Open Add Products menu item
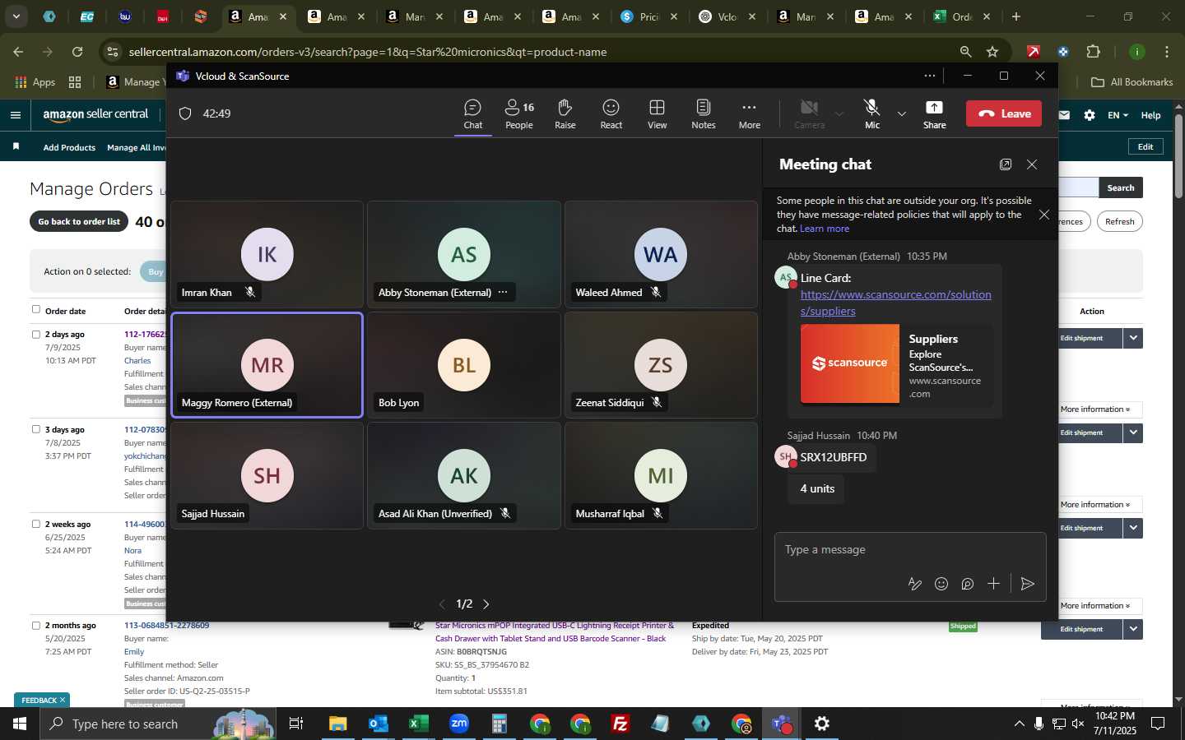Screen dimensions: 1185x740 (69, 148)
